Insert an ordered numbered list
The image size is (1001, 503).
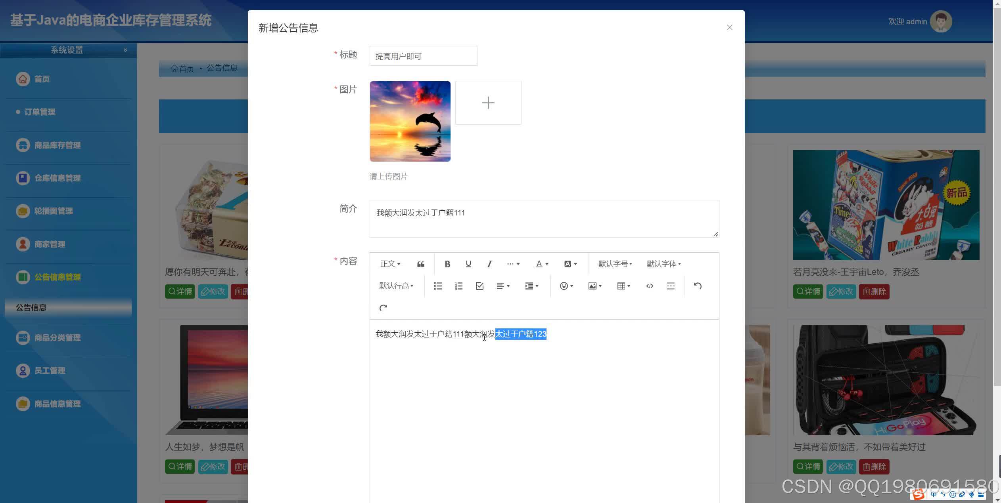click(458, 286)
